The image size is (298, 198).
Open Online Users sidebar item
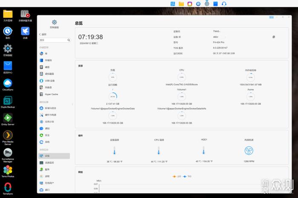click(54, 183)
